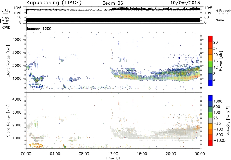Click the '-1000' velocity colorbar tick value
This screenshot has height=160, width=231.
tap(219, 140)
